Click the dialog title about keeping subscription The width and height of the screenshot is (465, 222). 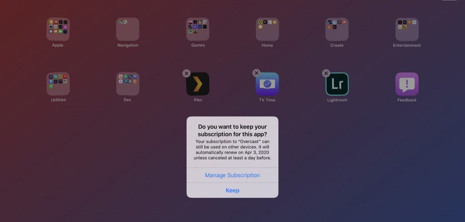tap(232, 130)
